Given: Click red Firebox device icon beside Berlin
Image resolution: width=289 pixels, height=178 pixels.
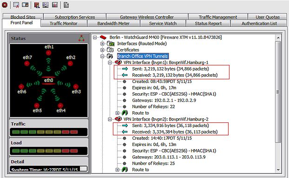Looking at the screenshot, I should click(103, 38).
